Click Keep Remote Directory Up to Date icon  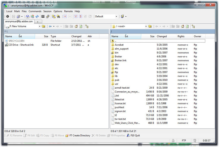point(37,16)
